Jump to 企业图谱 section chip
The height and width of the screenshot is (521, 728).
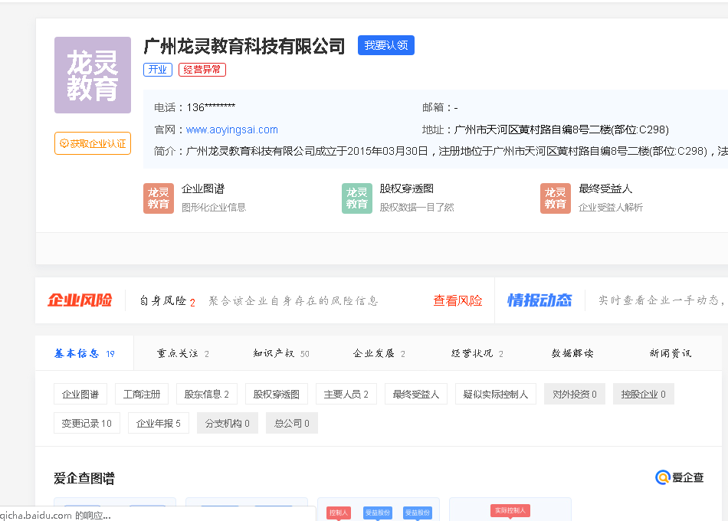click(x=80, y=395)
